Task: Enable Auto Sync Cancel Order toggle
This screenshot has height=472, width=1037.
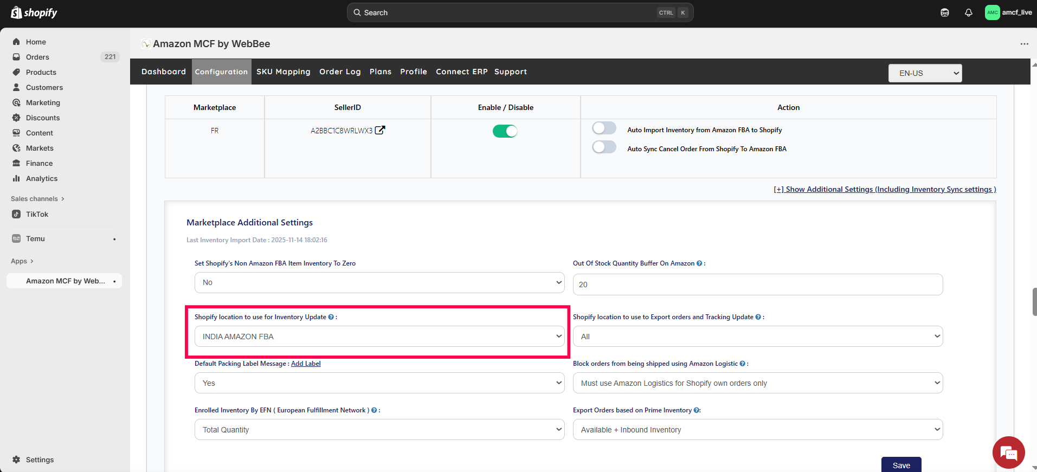Action: (x=604, y=147)
